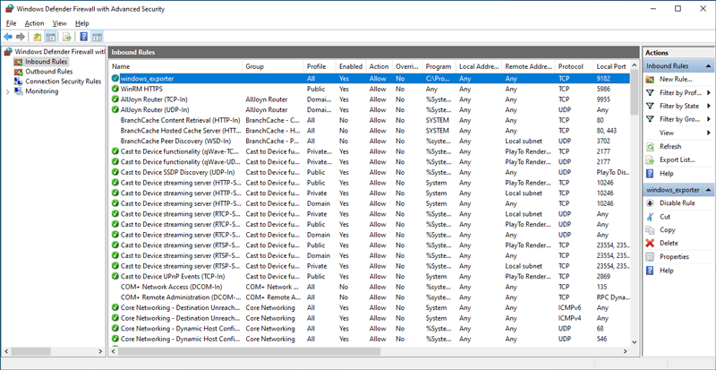This screenshot has height=370, width=716.
Task: Toggle Show/Hide Console Tree toolbar icon
Action: 51,37
